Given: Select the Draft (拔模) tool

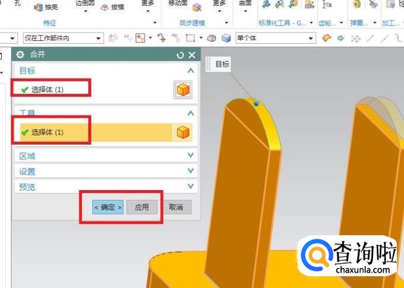Looking at the screenshot, I should [x=112, y=7].
